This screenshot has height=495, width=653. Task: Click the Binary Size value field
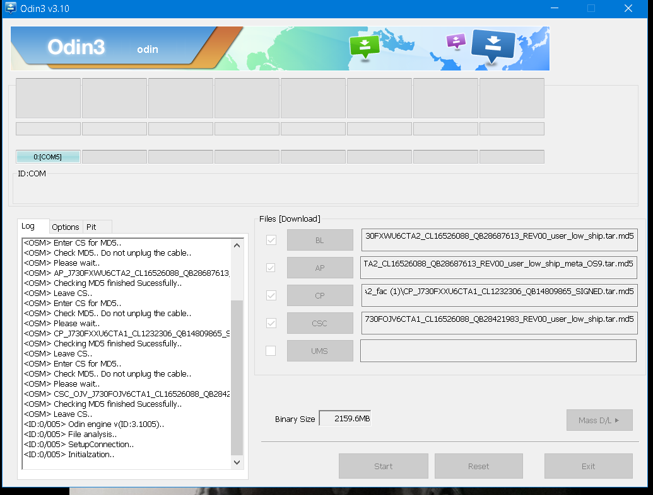[345, 419]
